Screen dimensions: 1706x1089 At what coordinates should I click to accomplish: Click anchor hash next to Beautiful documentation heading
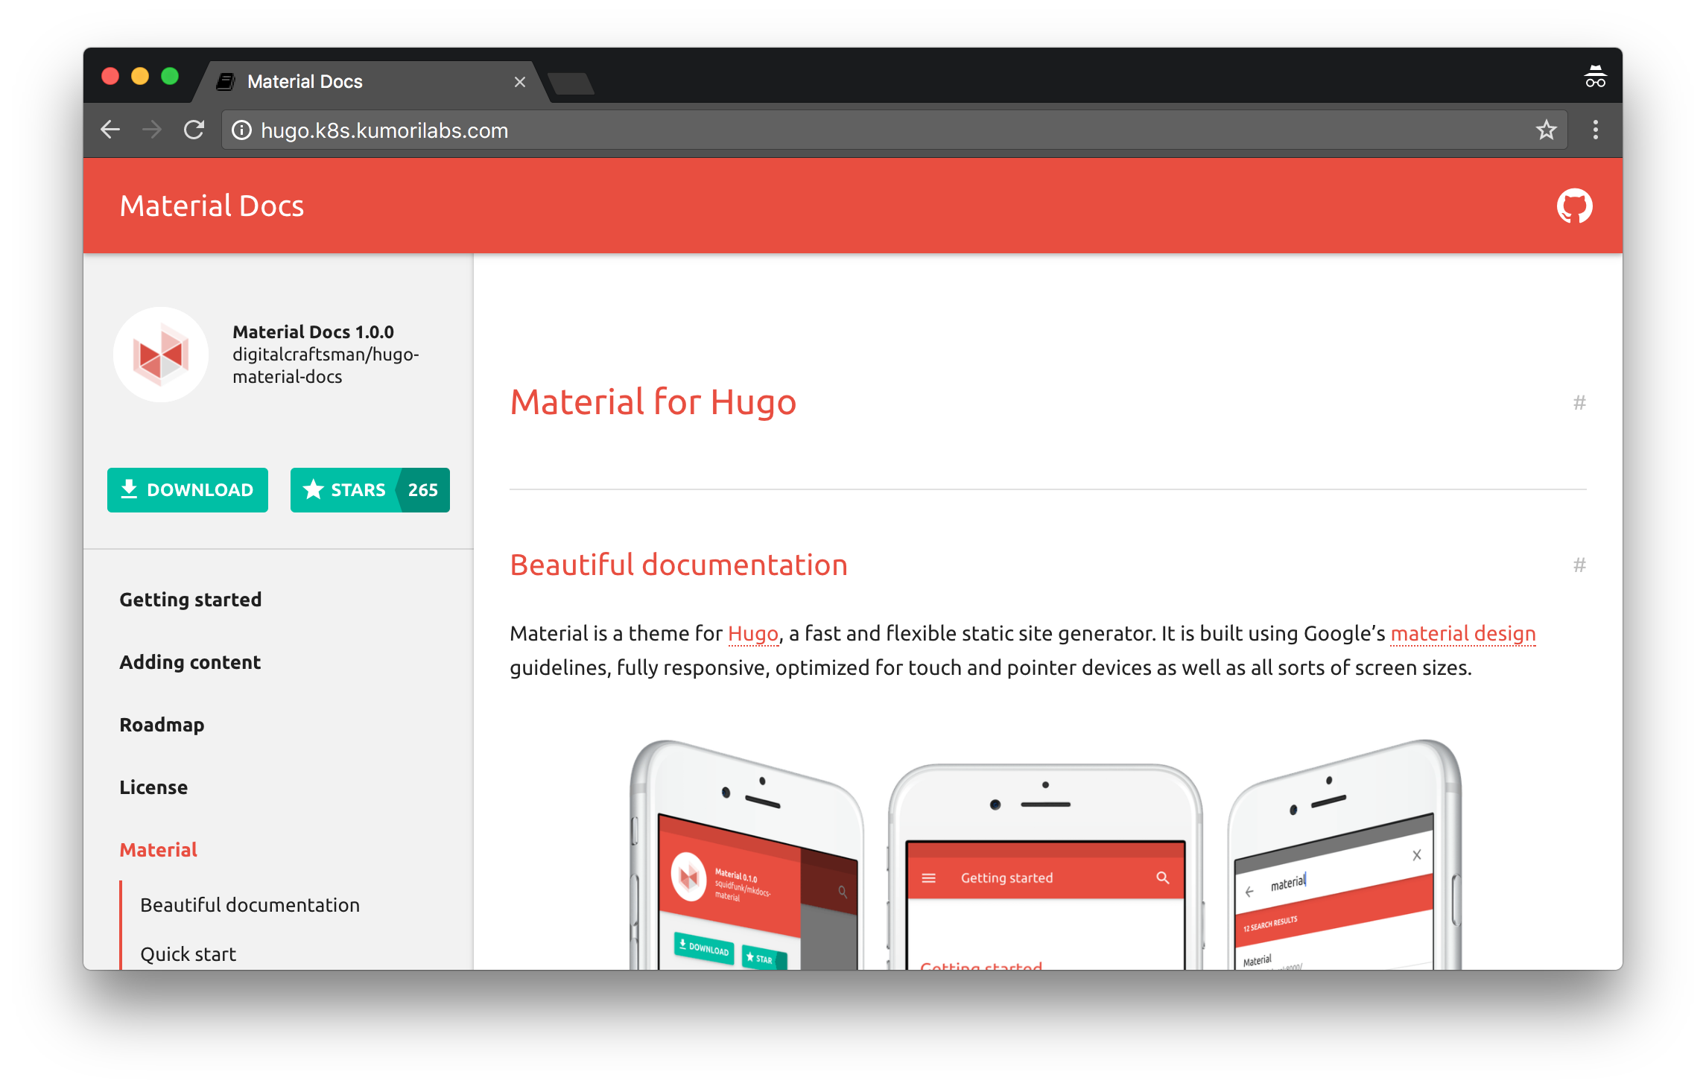tap(1579, 565)
